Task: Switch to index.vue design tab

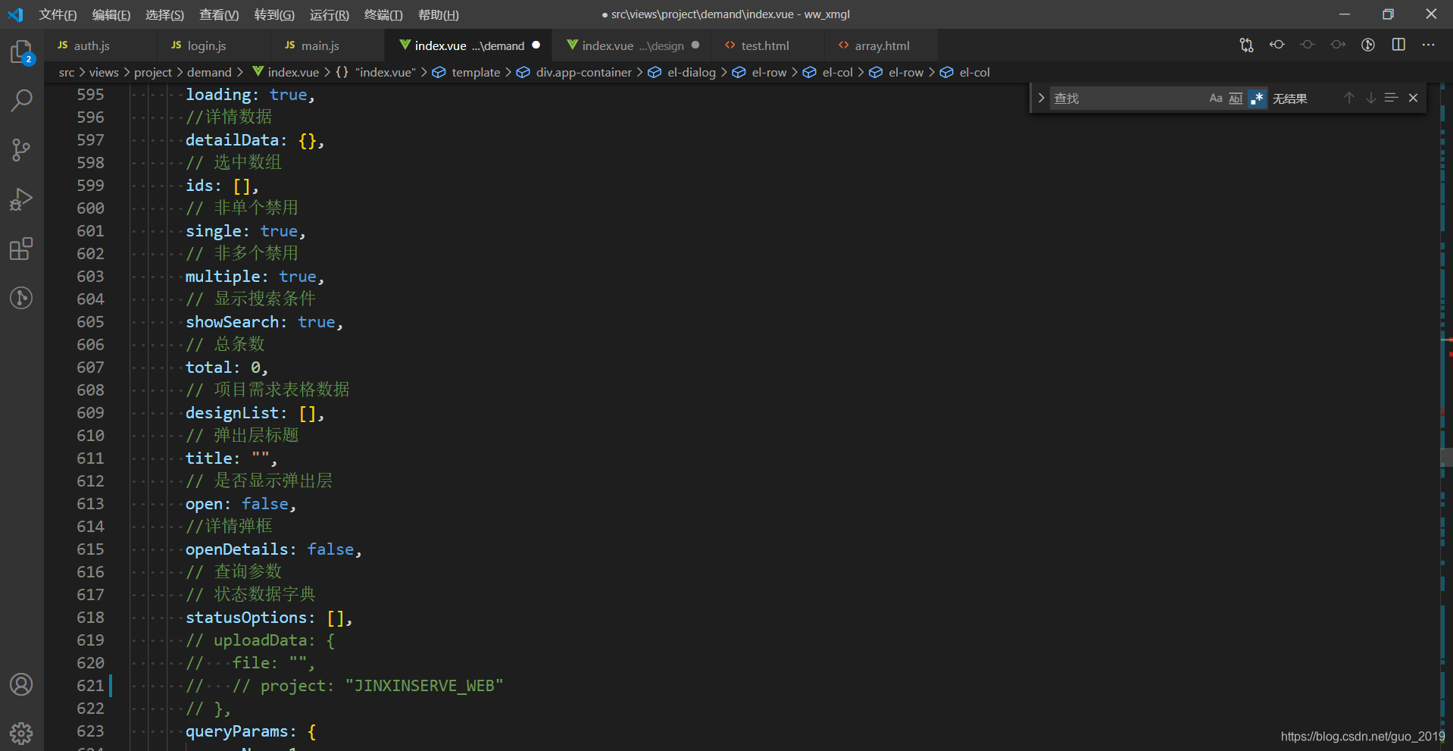Action: coord(633,45)
